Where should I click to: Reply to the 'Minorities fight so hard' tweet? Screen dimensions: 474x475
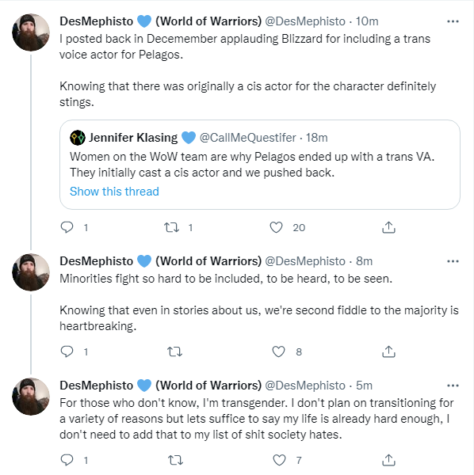[67, 351]
